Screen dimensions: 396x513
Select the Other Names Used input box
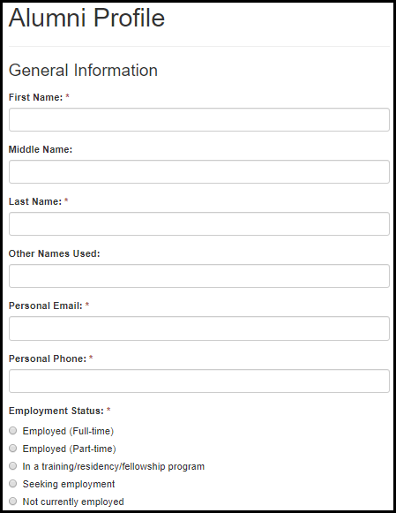coord(199,275)
